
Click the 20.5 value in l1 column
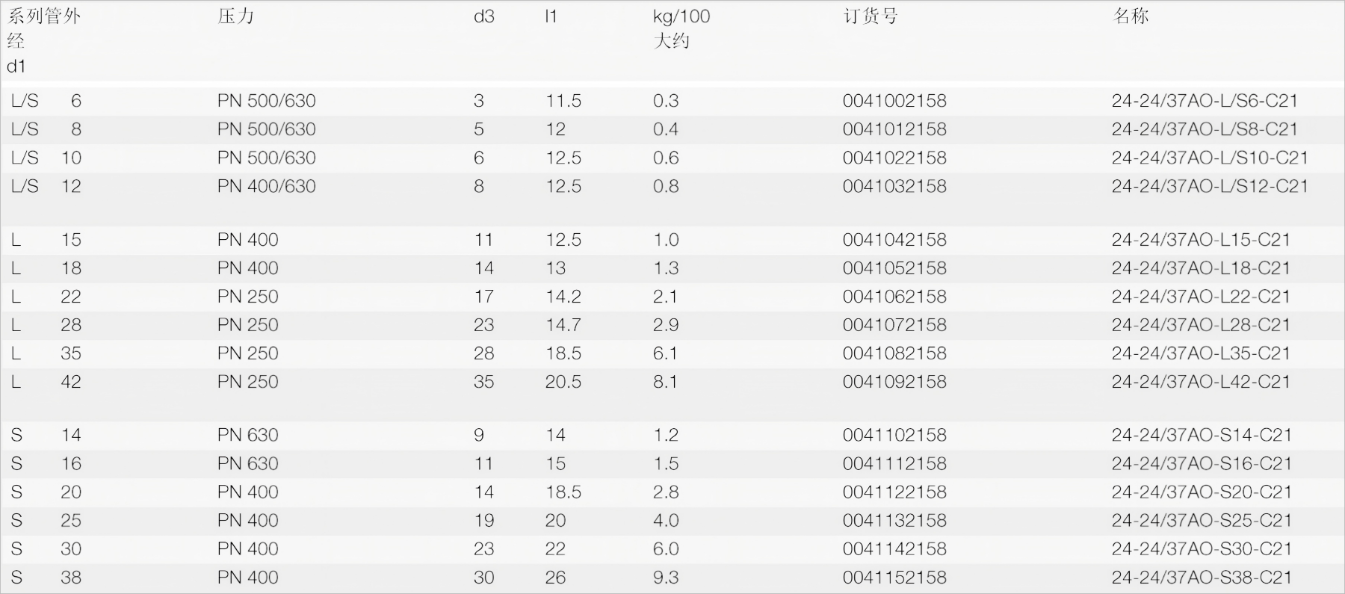(563, 382)
